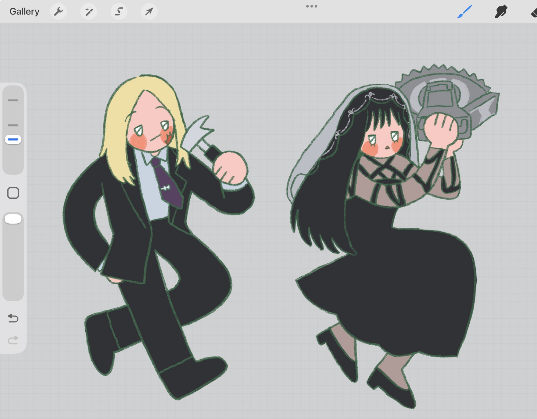
Task: Activate the Selection tool
Action: (119, 12)
